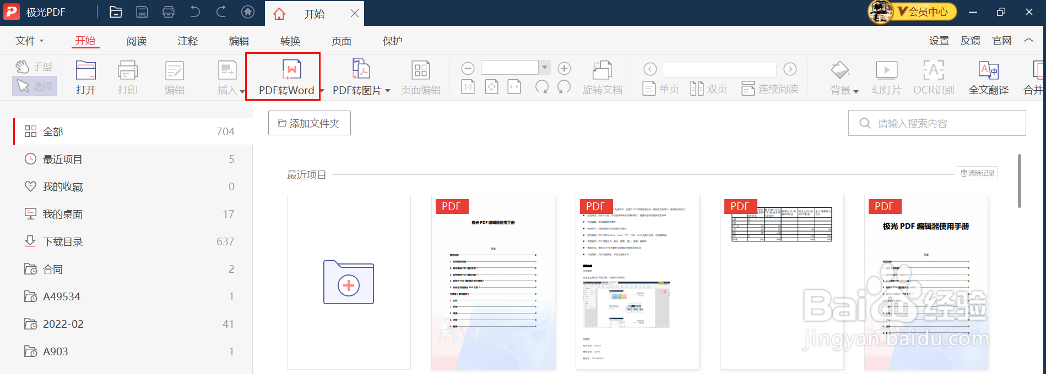The height and width of the screenshot is (374, 1046).
Task: Click the 打开 open toolbar button
Action: click(86, 78)
